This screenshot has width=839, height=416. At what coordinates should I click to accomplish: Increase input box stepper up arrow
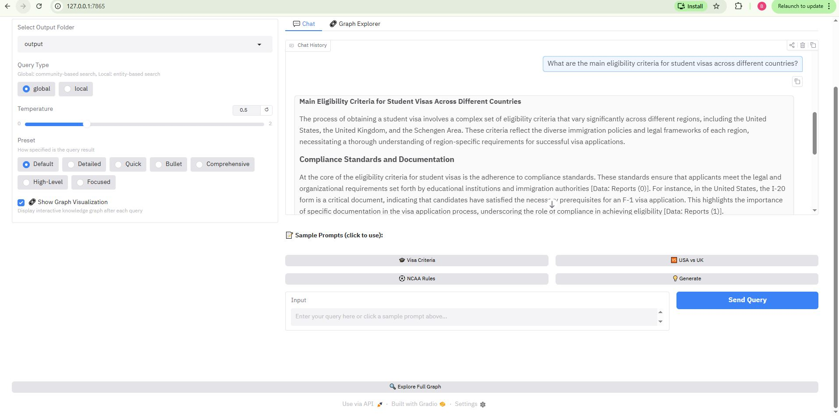click(660, 312)
